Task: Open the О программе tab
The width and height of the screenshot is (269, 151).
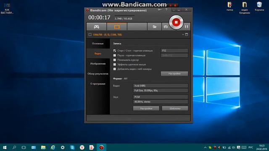Action: coord(98,84)
